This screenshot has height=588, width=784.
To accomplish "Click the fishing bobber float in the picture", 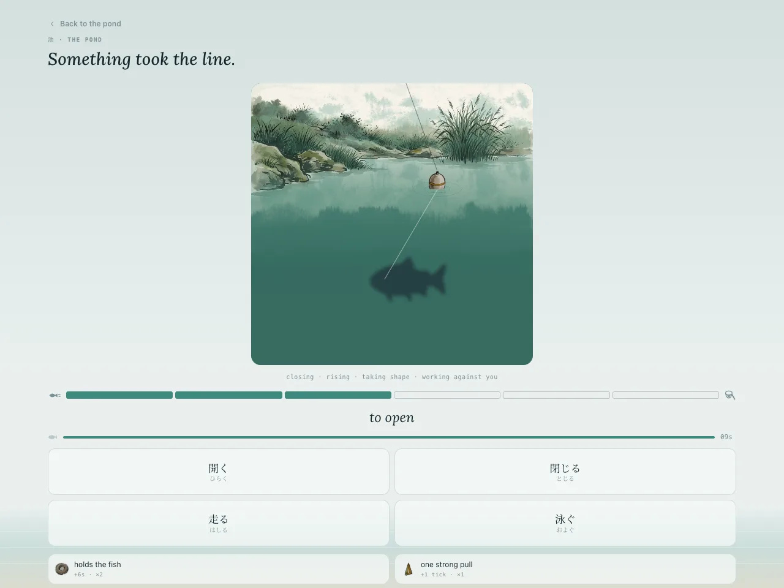I will pos(437,181).
